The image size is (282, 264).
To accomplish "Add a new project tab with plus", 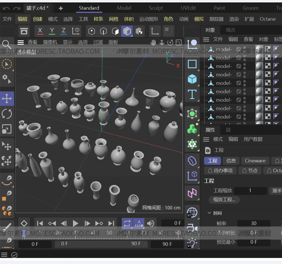I will (x=61, y=8).
